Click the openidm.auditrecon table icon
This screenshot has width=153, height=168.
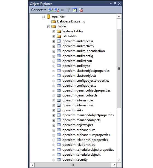coord(59,61)
